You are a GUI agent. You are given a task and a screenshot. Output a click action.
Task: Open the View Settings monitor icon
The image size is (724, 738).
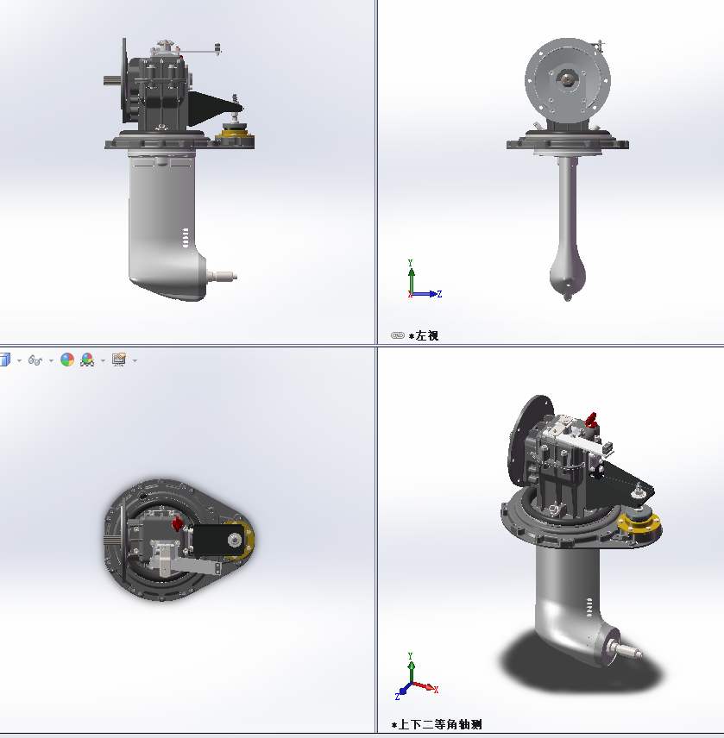click(x=119, y=360)
